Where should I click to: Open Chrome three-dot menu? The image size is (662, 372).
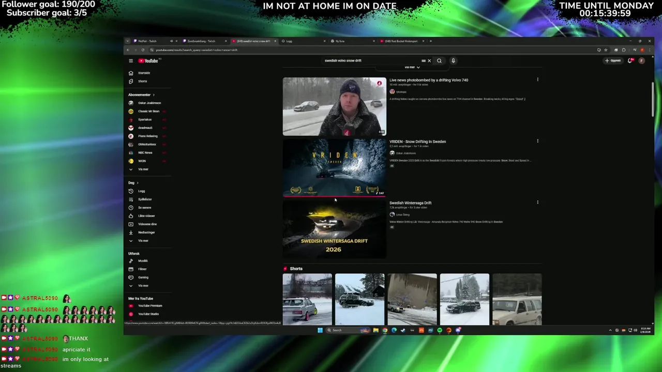(649, 50)
